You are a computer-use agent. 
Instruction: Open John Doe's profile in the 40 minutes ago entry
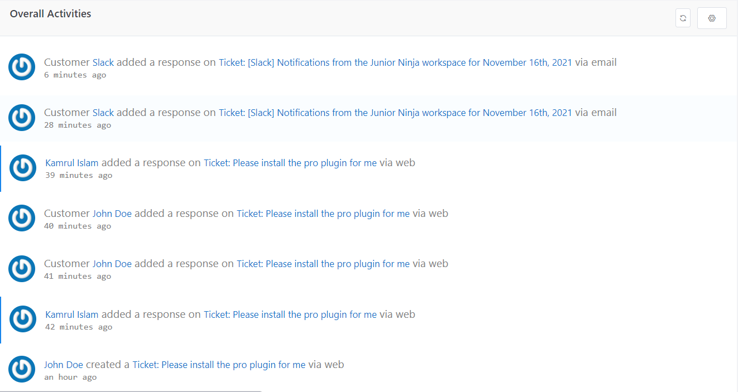pos(112,213)
